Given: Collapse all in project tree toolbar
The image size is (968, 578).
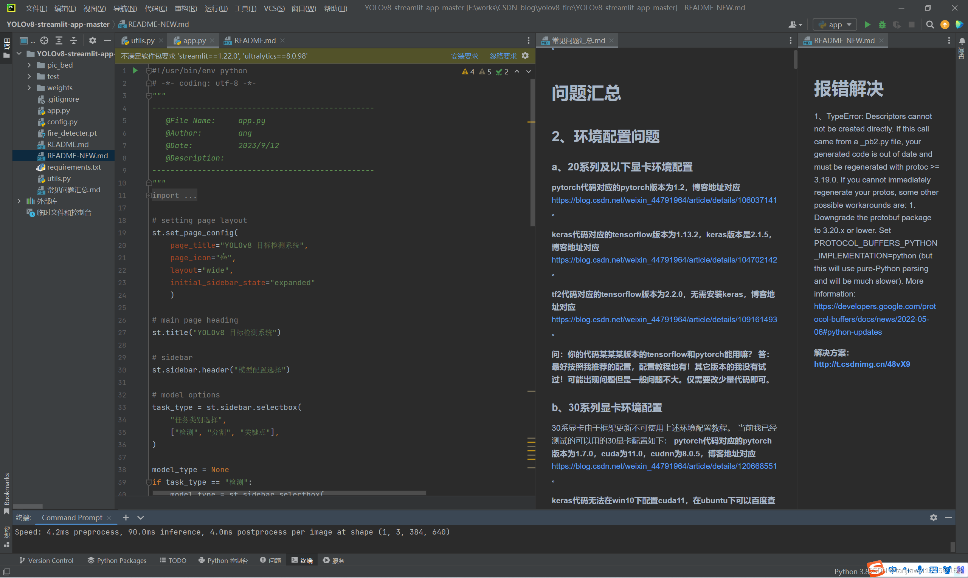Looking at the screenshot, I should (x=74, y=40).
